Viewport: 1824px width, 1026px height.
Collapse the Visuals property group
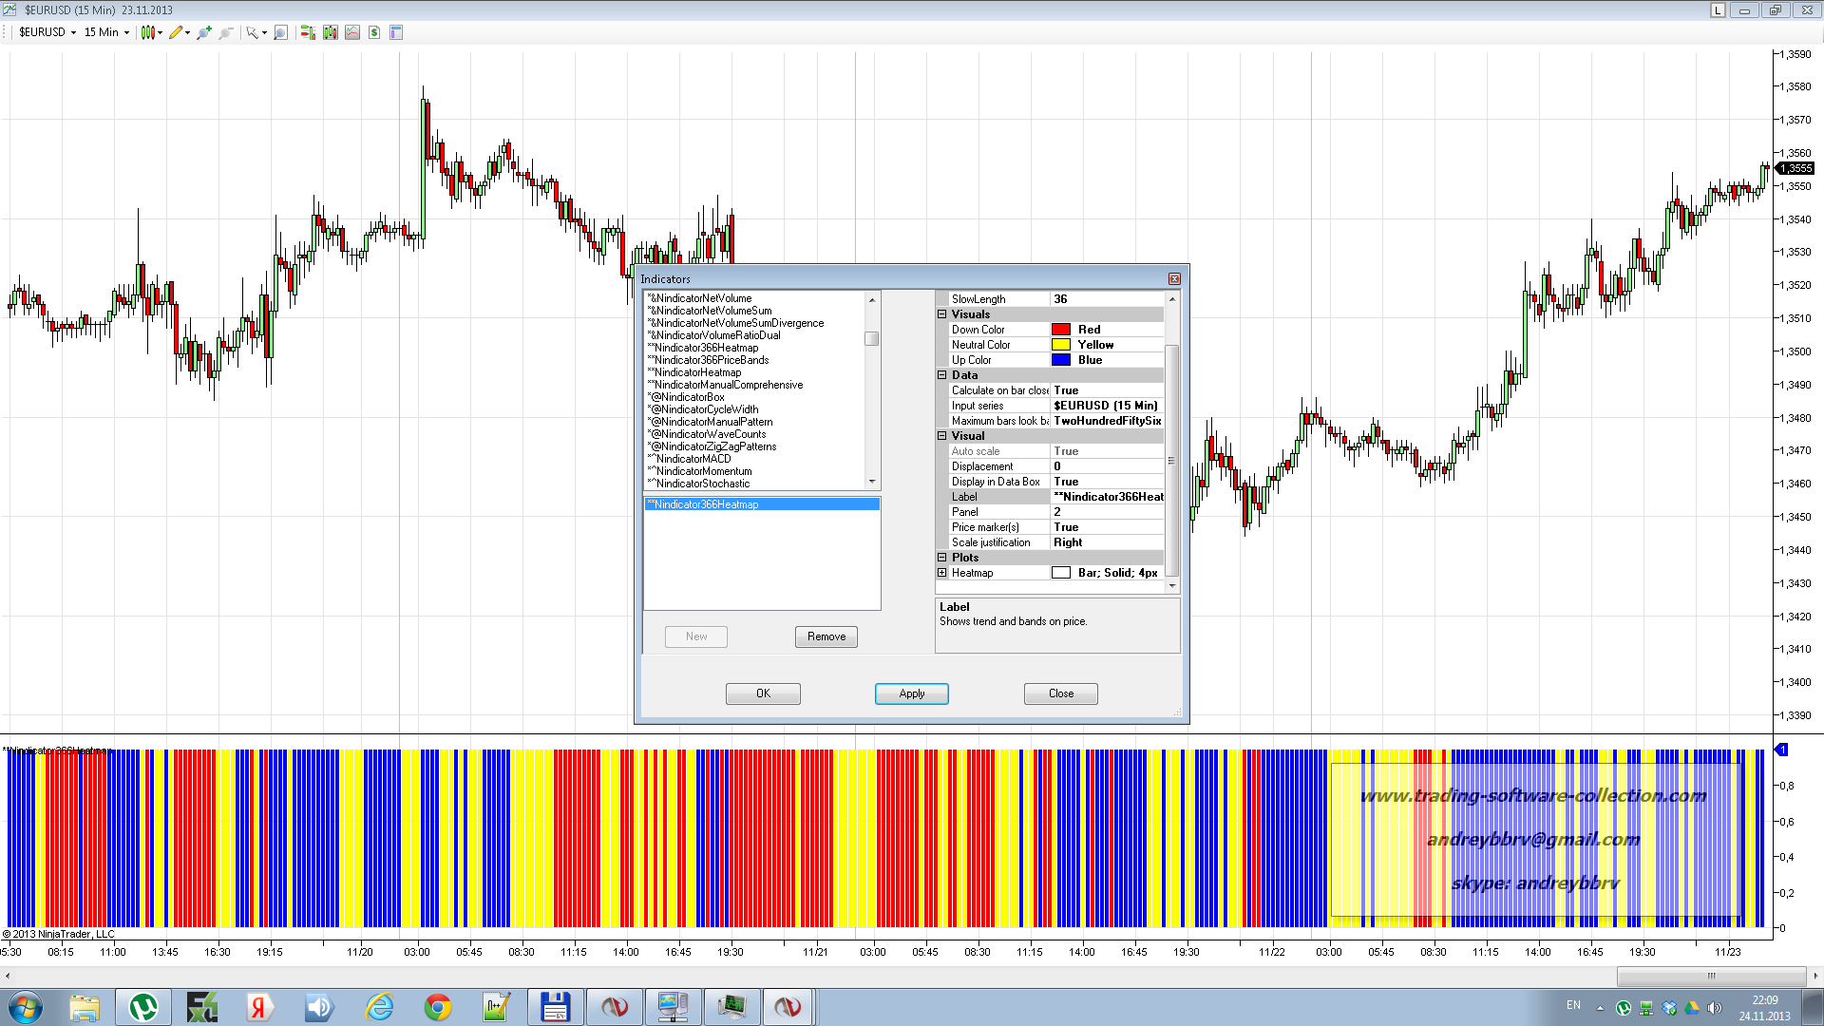tap(942, 314)
